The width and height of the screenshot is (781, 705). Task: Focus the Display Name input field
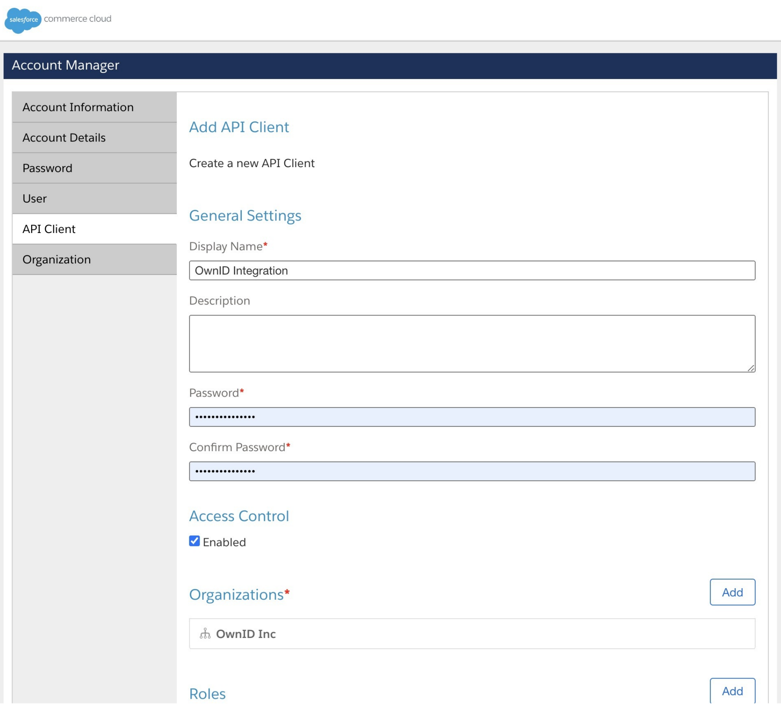tap(471, 270)
